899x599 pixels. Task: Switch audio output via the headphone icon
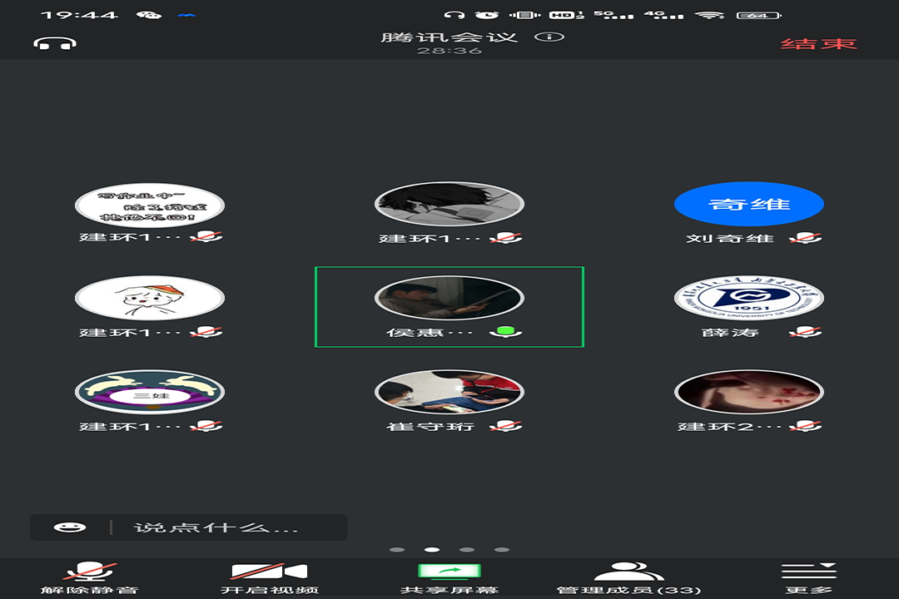click(55, 43)
